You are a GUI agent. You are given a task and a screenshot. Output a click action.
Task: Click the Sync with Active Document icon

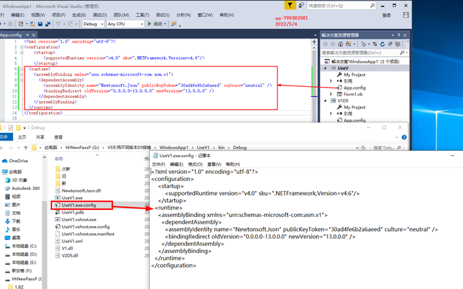click(x=375, y=44)
